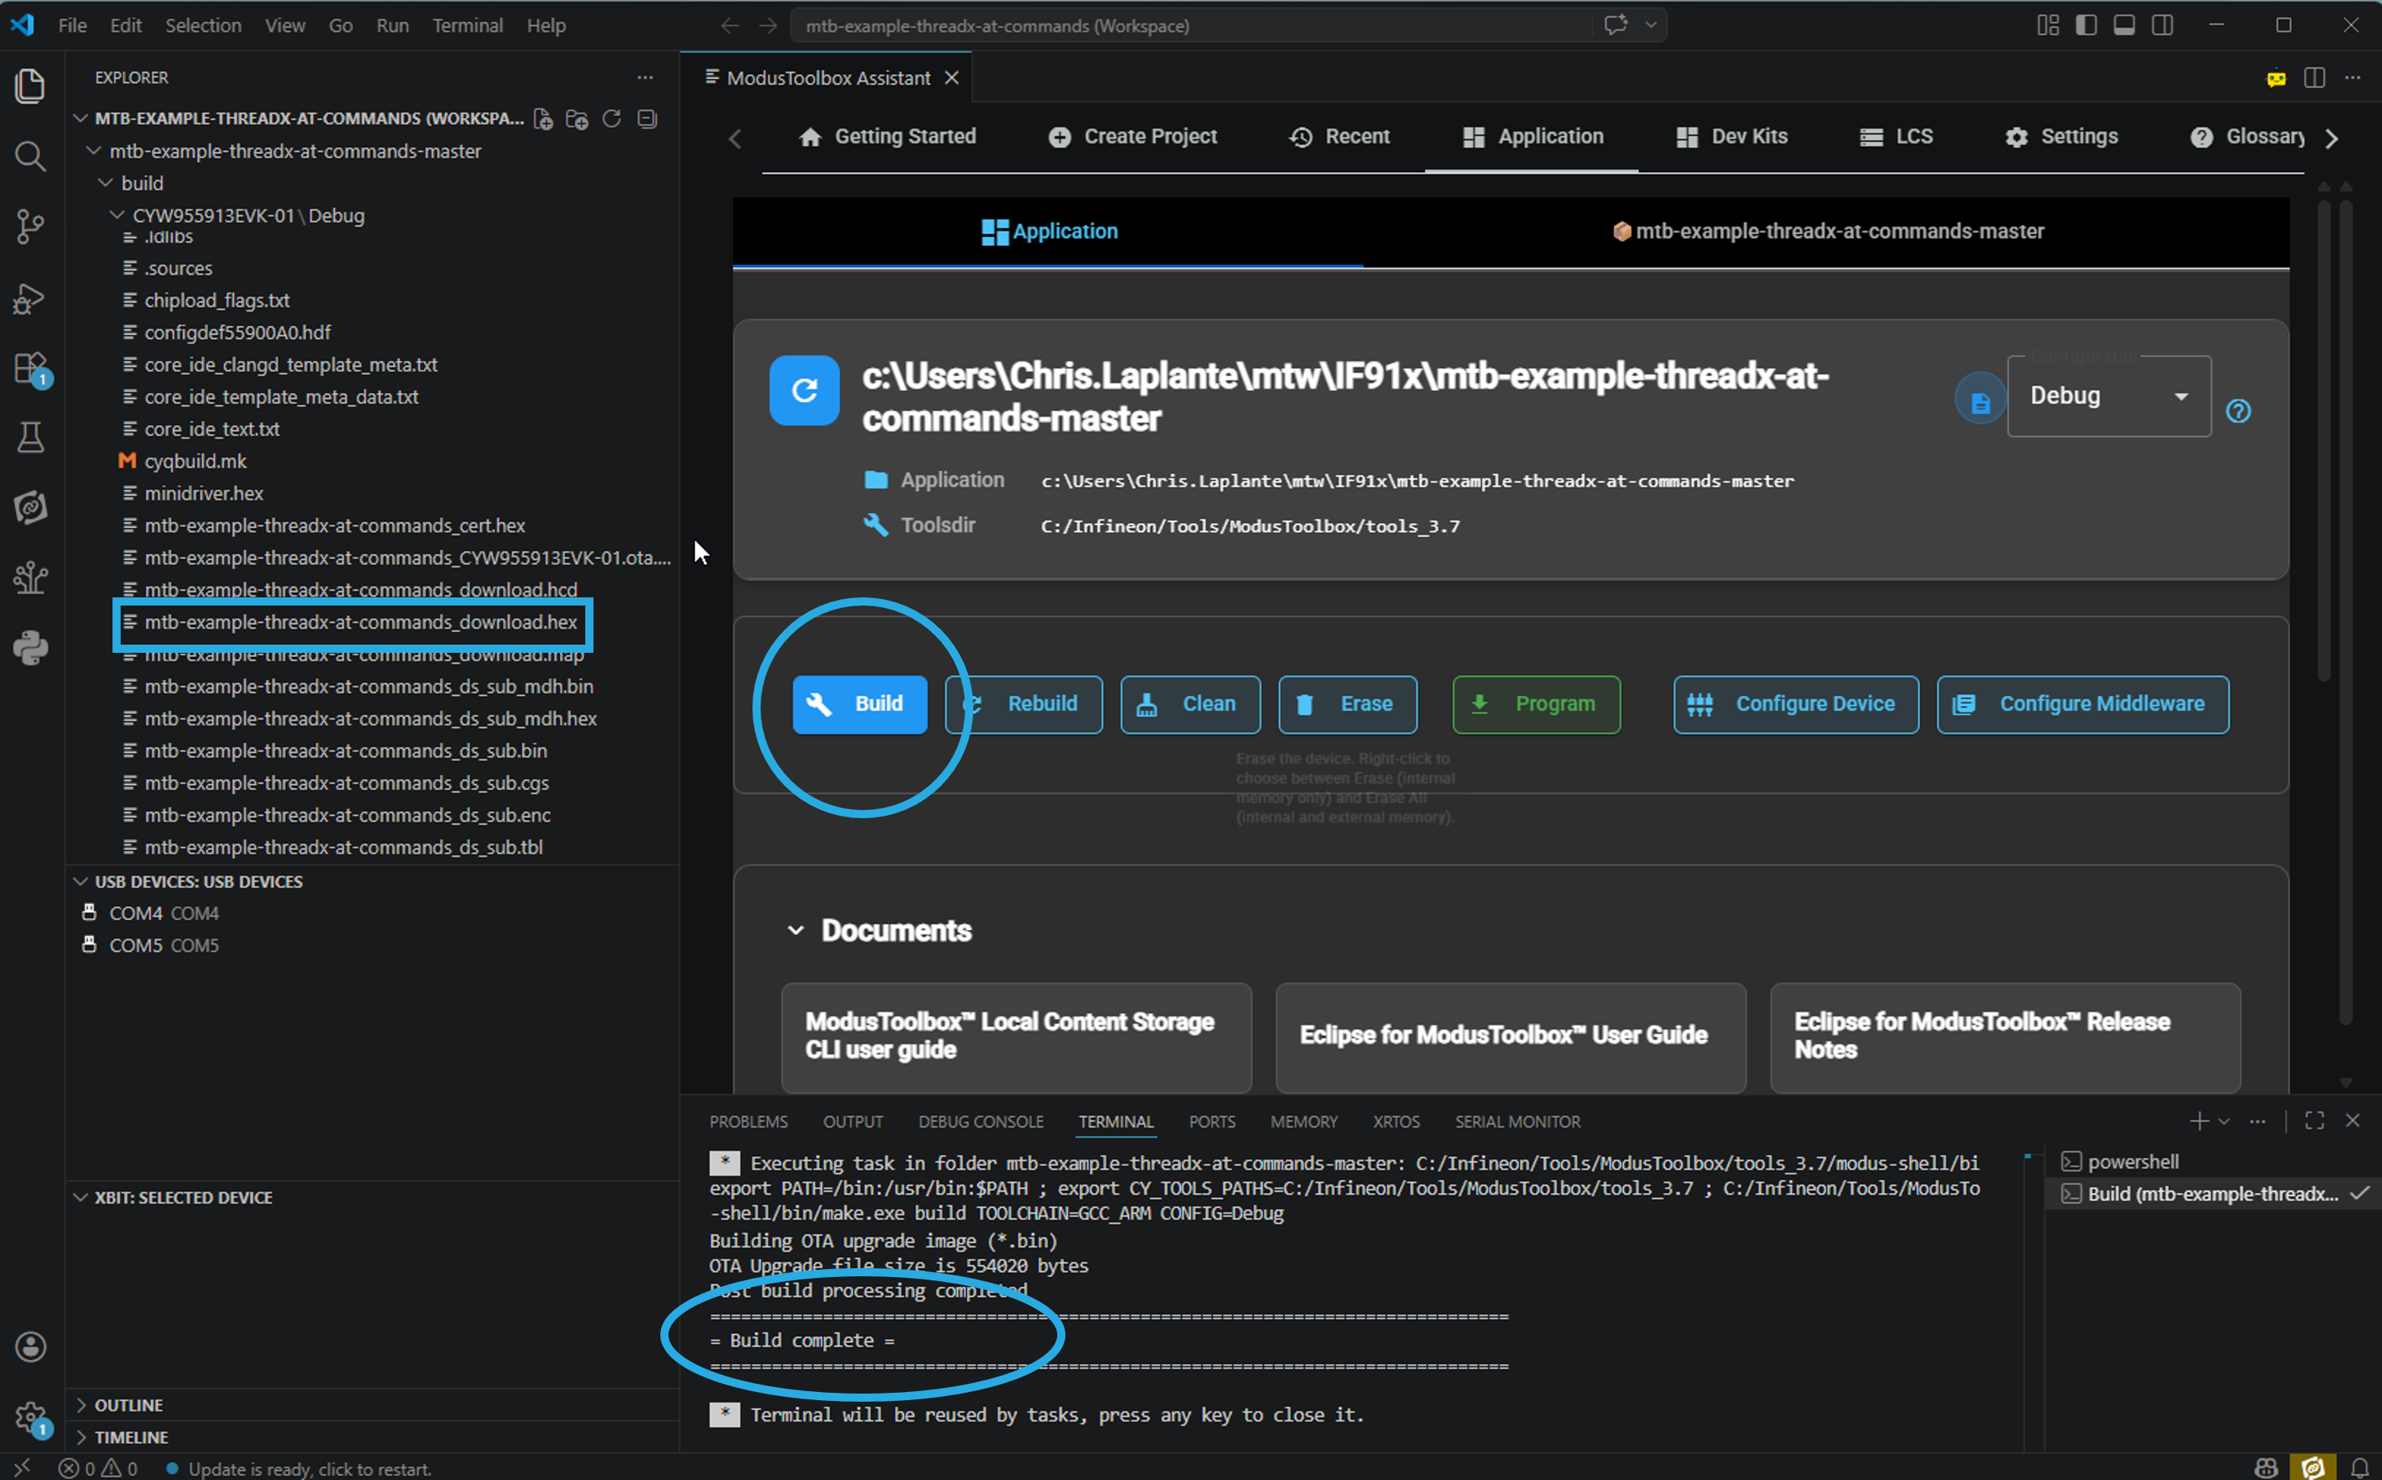Screen dimensions: 2382x1480
Task: Toggle the primary side bar
Action: pyautogui.click(x=2086, y=25)
